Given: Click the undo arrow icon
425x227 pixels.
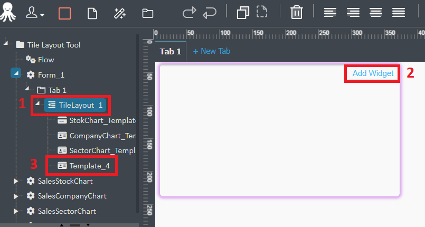Looking at the screenshot, I should click(x=210, y=13).
